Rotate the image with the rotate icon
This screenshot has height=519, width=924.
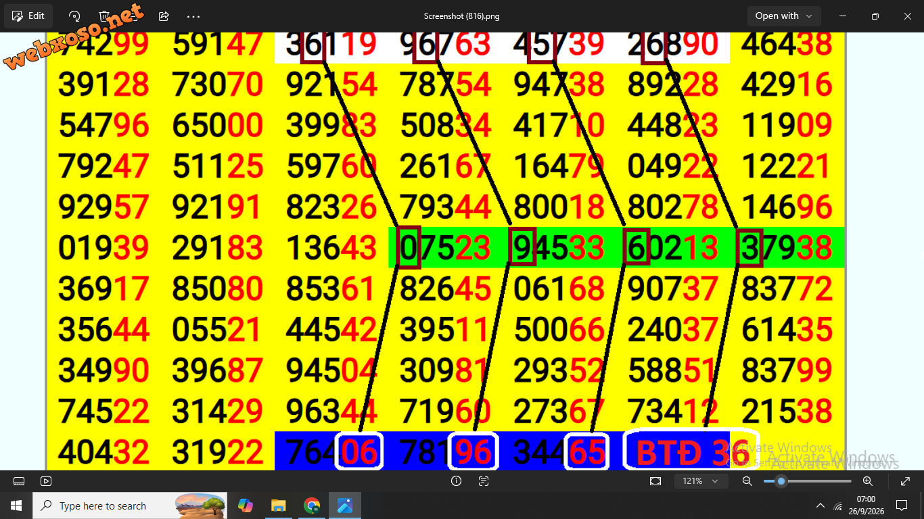click(x=75, y=16)
